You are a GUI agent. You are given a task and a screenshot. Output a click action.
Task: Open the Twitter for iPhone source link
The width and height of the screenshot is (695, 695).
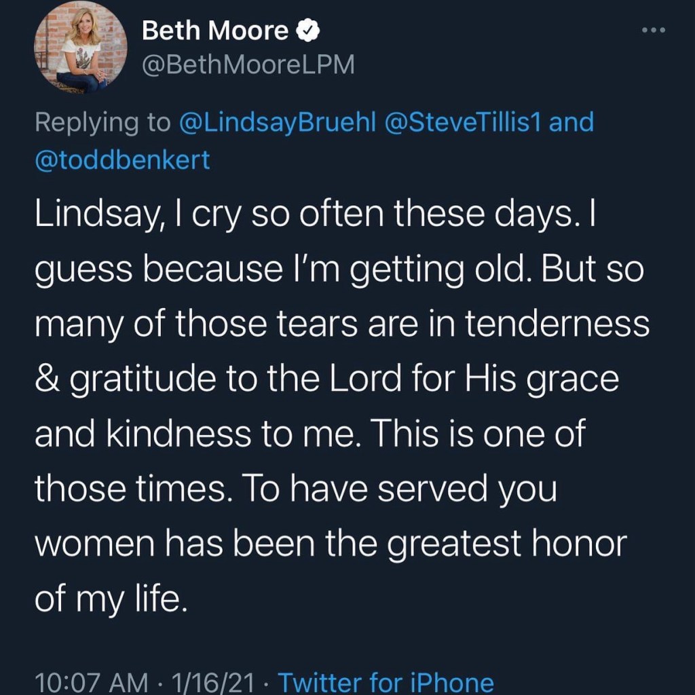386,681
